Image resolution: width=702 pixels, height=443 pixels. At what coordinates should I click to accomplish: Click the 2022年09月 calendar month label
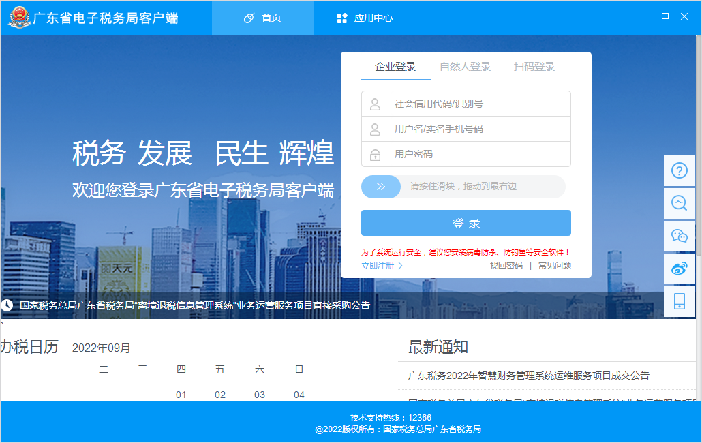[101, 348]
